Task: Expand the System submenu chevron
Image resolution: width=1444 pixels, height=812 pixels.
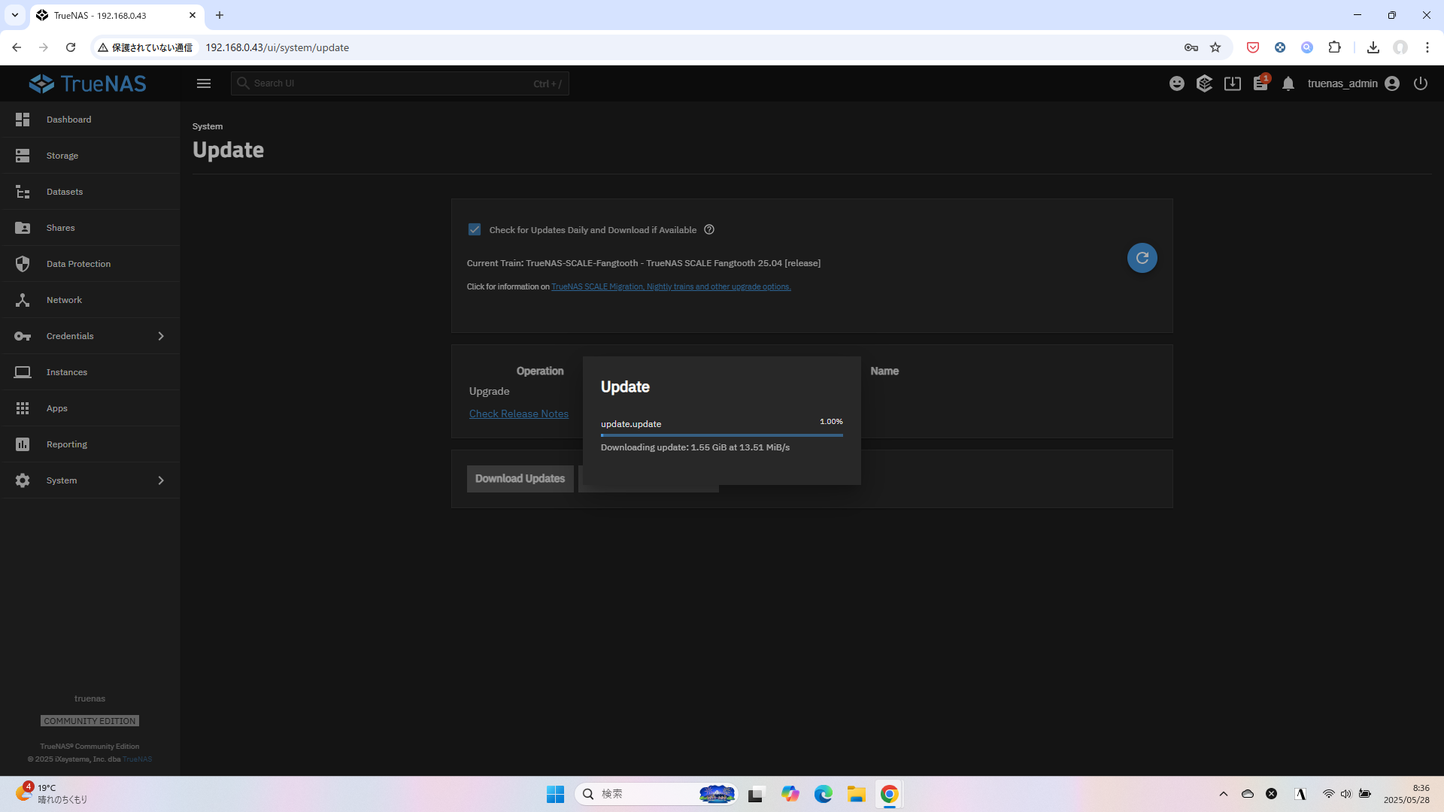Action: [x=161, y=480]
